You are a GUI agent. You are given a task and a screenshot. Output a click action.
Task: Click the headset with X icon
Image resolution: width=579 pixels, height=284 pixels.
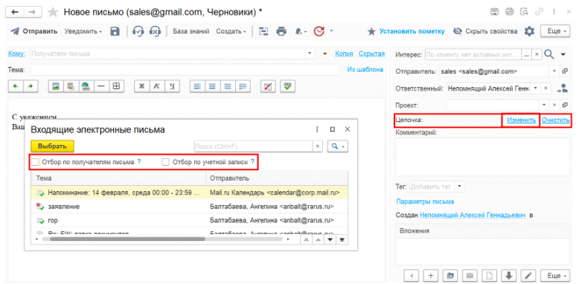pyautogui.click(x=155, y=31)
